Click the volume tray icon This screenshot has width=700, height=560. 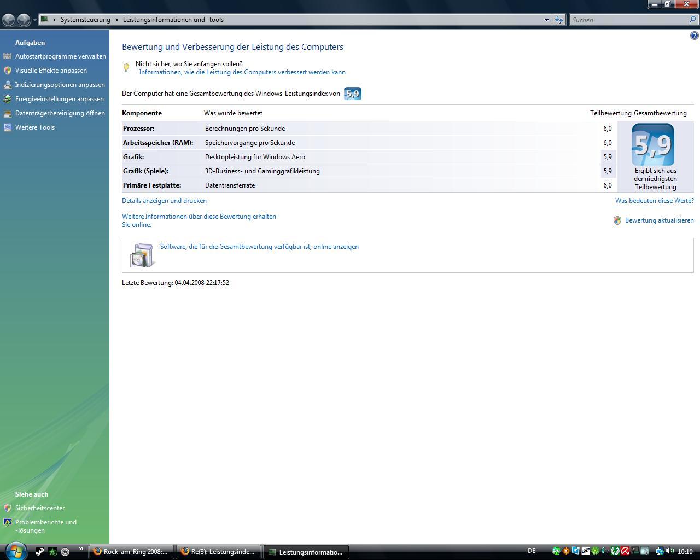pos(669,551)
